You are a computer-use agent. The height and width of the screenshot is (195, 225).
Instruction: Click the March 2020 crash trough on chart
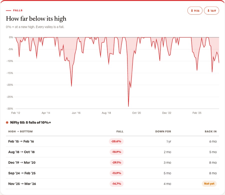point(128,106)
